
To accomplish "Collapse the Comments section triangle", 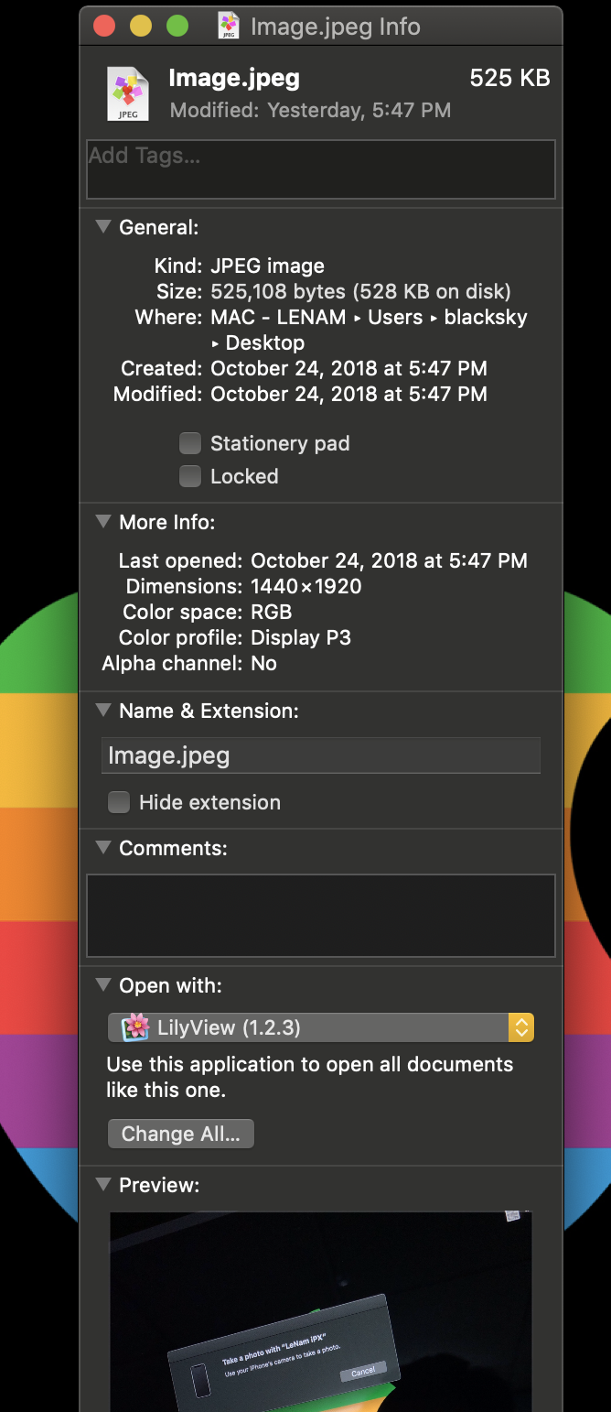I will 103,847.
